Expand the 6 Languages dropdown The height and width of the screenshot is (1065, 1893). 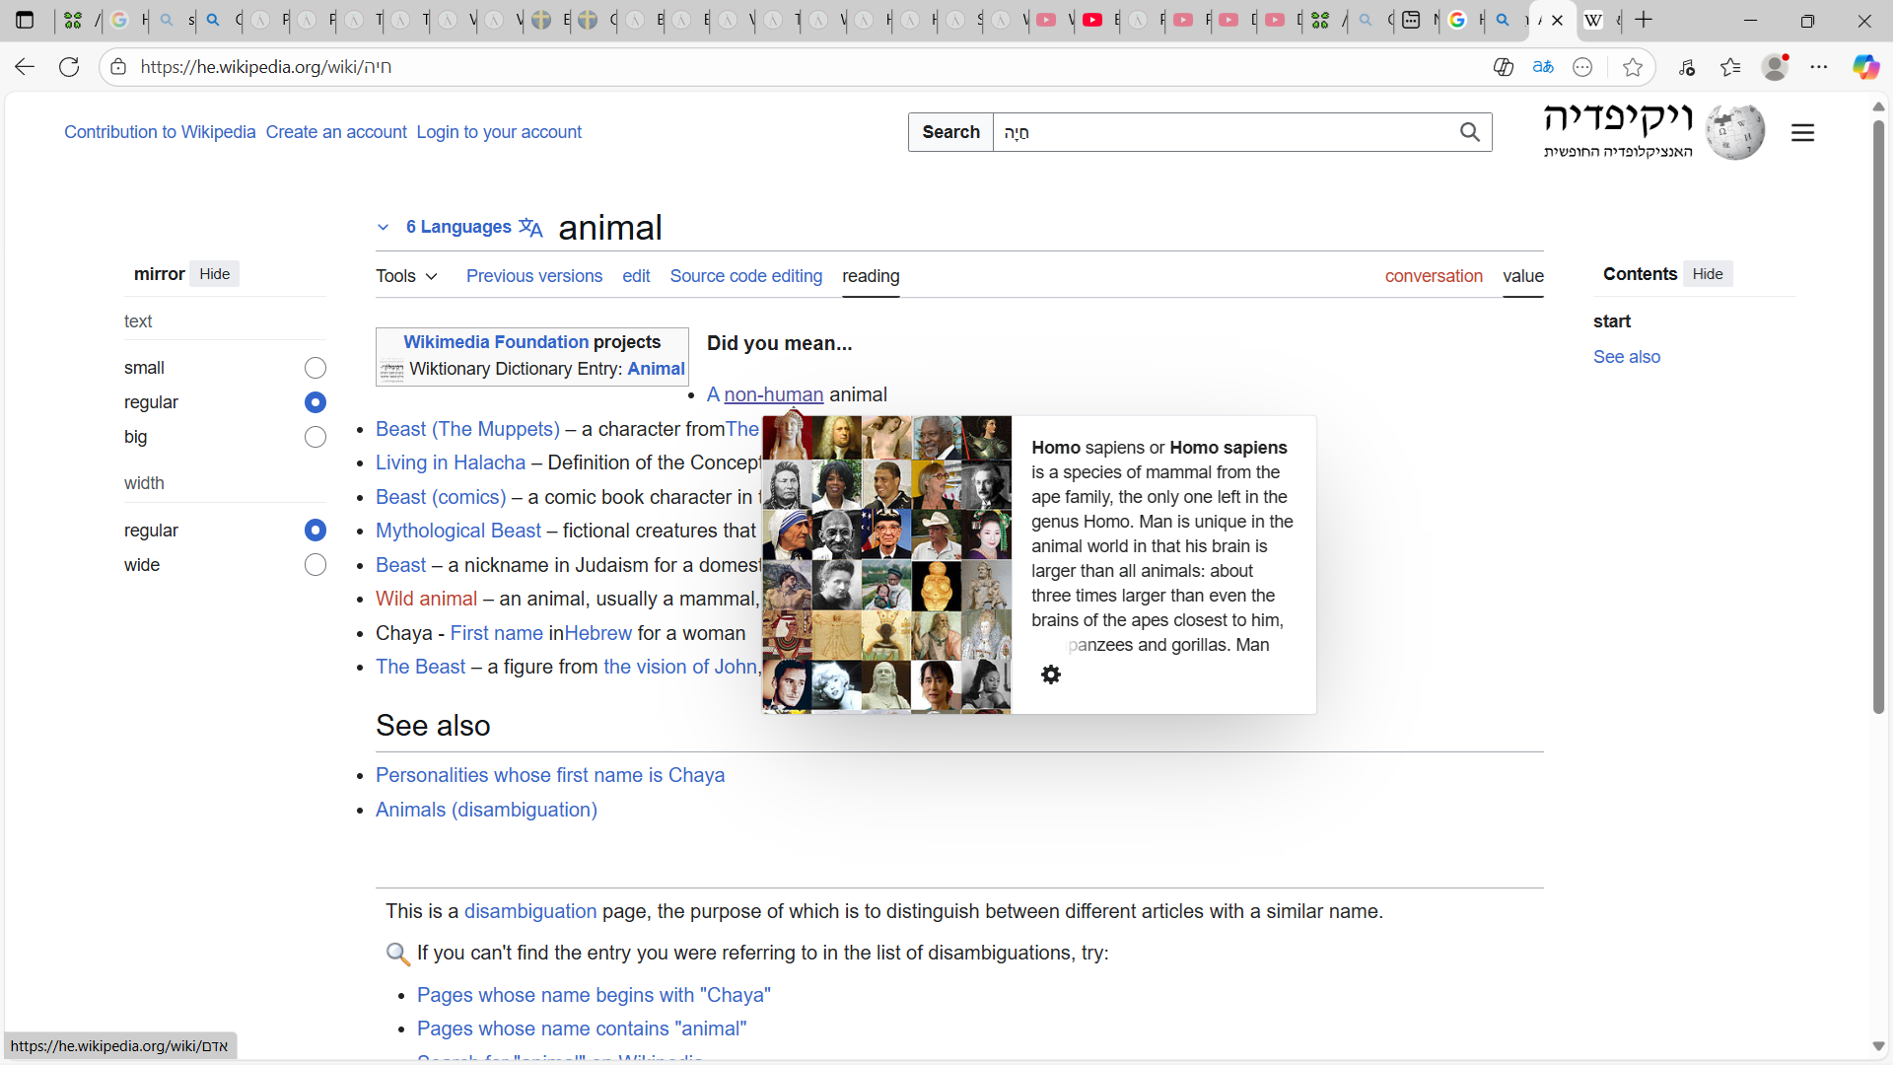tap(458, 227)
